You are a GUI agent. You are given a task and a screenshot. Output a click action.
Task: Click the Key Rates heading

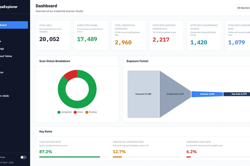coord(46,131)
